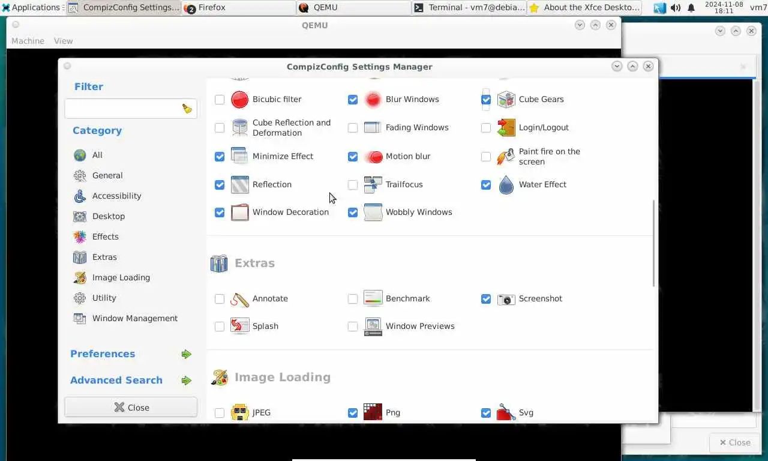768x461 pixels.
Task: Open the Benchmark plugin icon
Action: tap(373, 299)
